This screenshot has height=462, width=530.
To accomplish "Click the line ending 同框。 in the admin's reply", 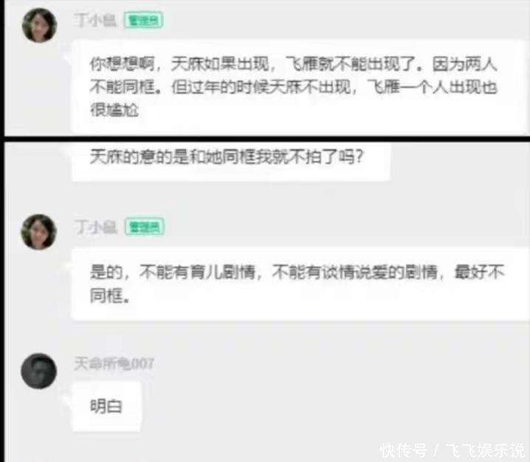I will tap(110, 295).
